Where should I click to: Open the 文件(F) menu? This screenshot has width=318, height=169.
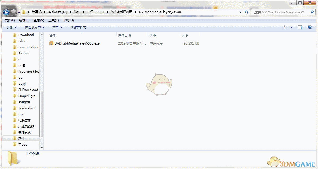[10, 20]
